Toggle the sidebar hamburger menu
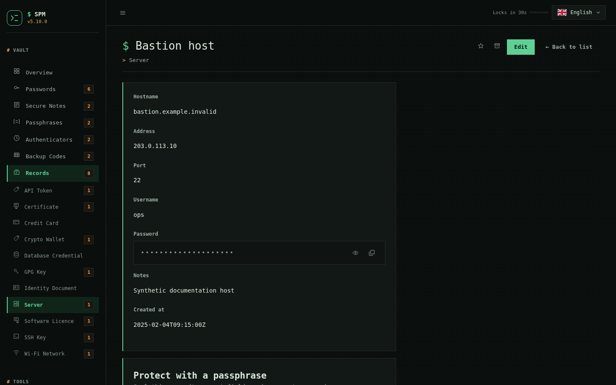The width and height of the screenshot is (616, 385). click(123, 13)
